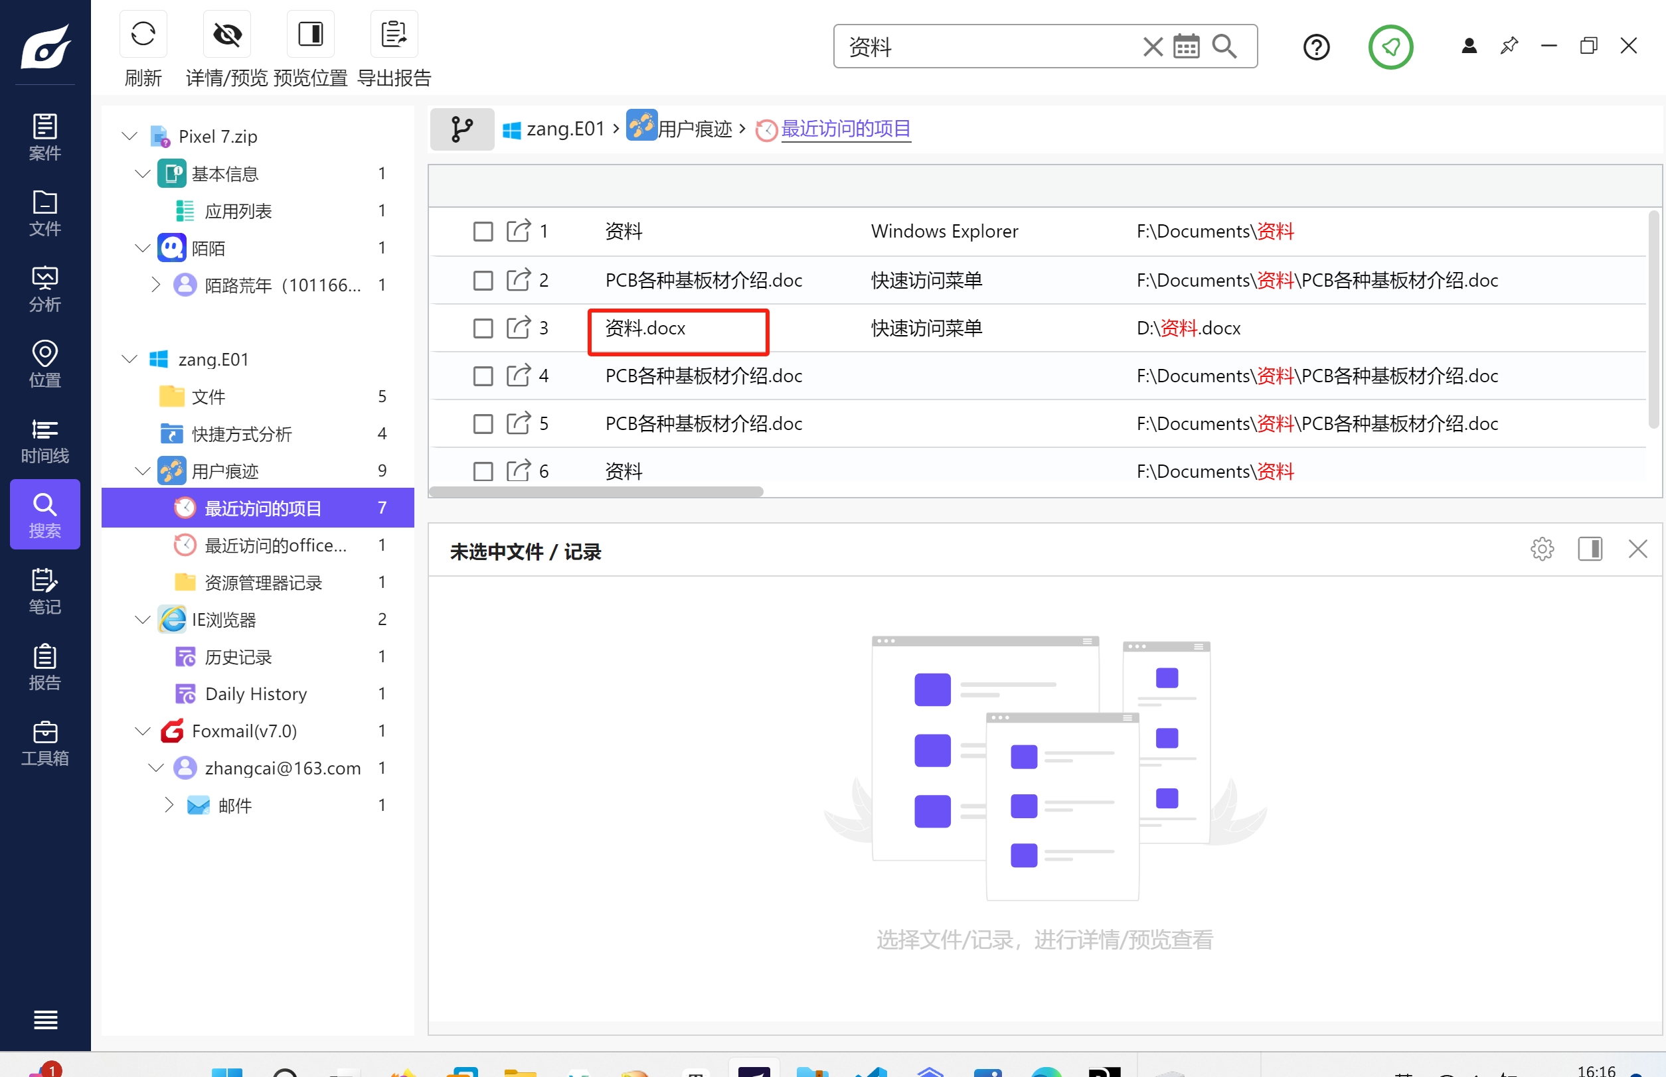The width and height of the screenshot is (1666, 1077).
Task: Click the hamburger menu at sidebar bottom
Action: 45,1020
